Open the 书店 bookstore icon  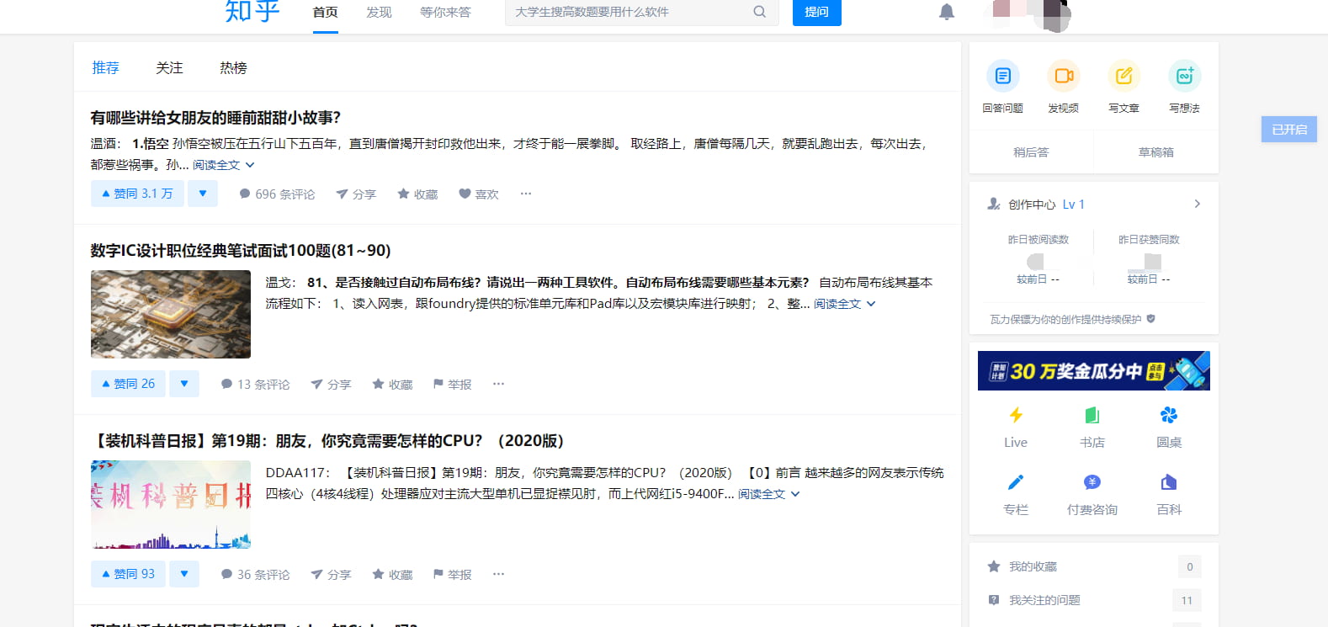pyautogui.click(x=1092, y=415)
